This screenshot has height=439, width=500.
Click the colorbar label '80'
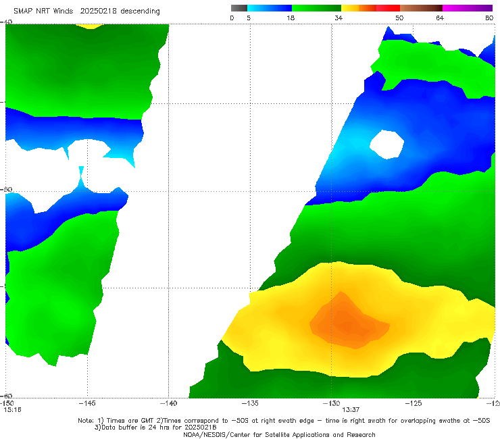489,18
